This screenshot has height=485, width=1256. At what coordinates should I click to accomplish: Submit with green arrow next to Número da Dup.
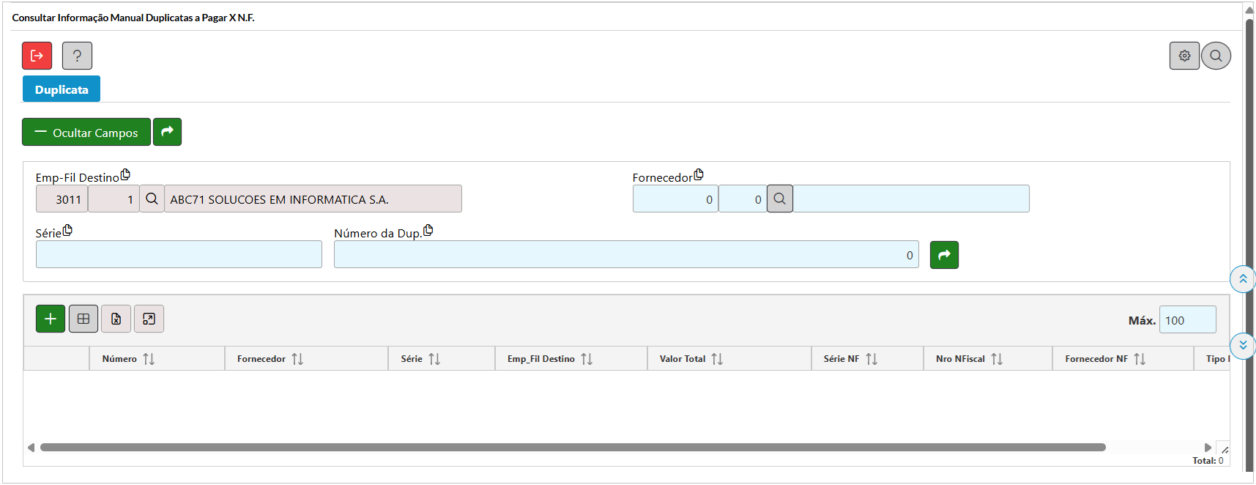pos(944,255)
